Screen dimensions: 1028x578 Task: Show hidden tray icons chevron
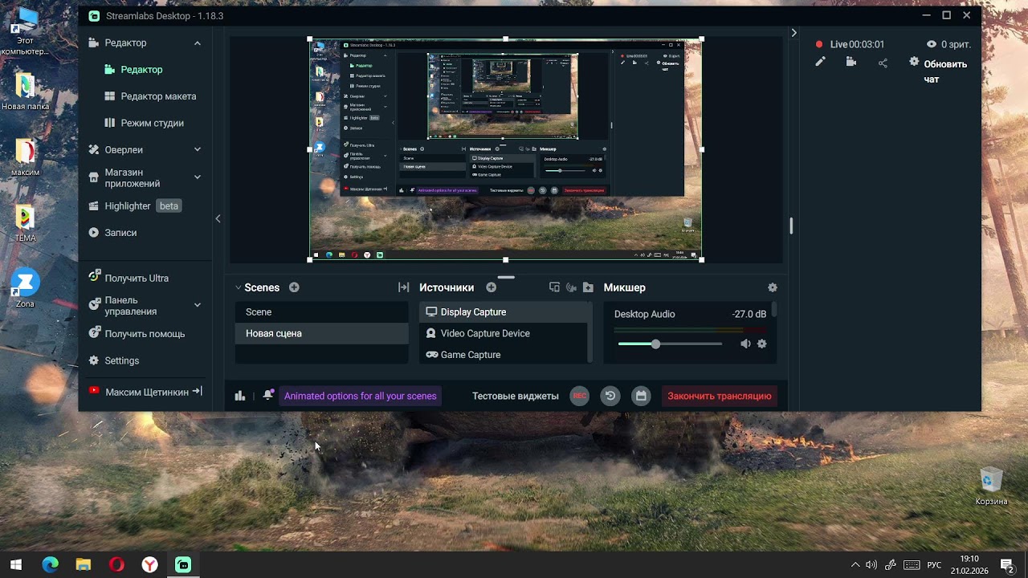pos(855,565)
